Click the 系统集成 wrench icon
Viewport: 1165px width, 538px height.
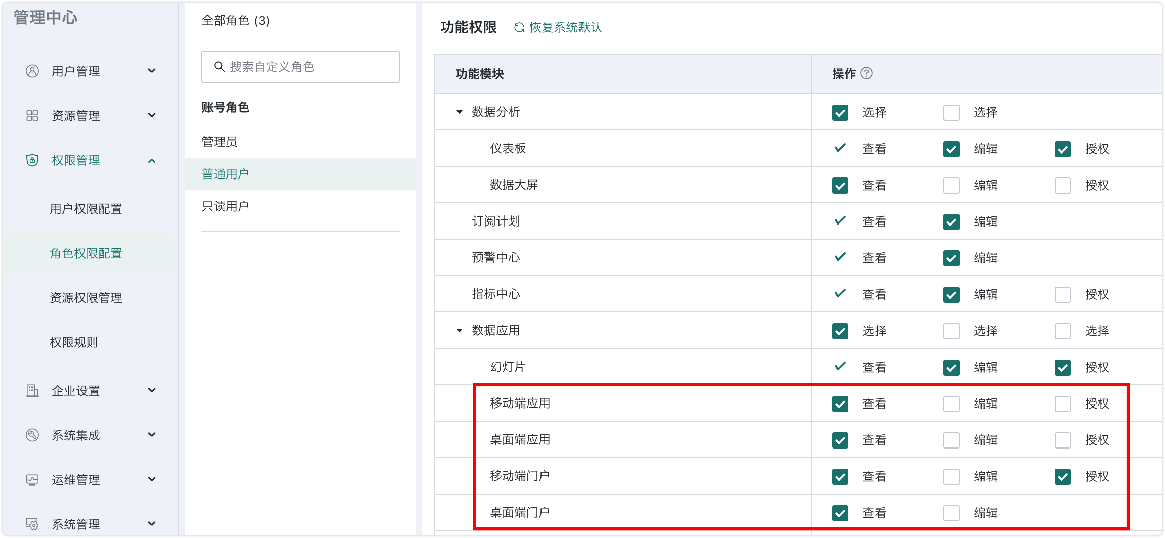coord(32,435)
